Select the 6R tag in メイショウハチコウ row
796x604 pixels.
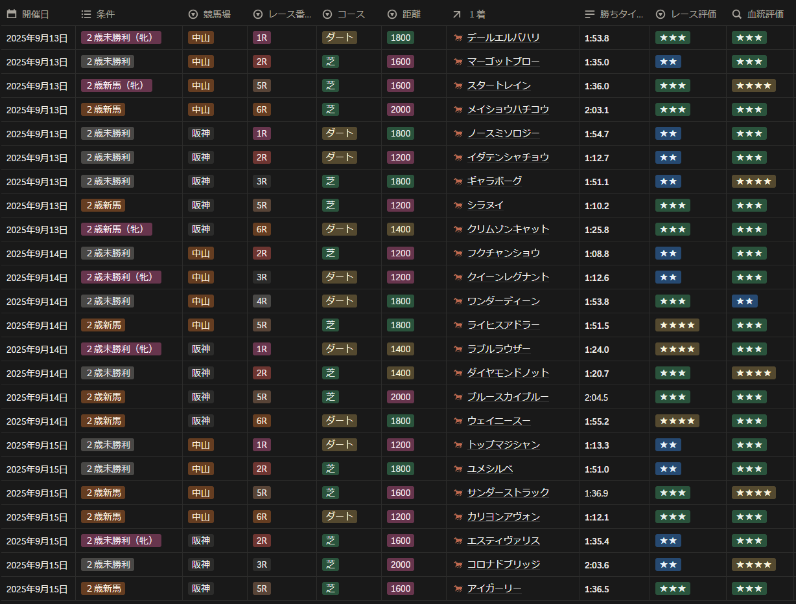262,109
